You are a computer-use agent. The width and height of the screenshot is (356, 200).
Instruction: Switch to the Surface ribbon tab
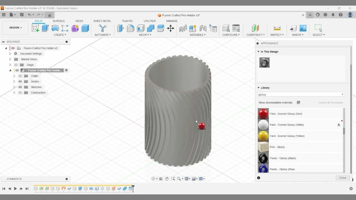[x=59, y=21]
